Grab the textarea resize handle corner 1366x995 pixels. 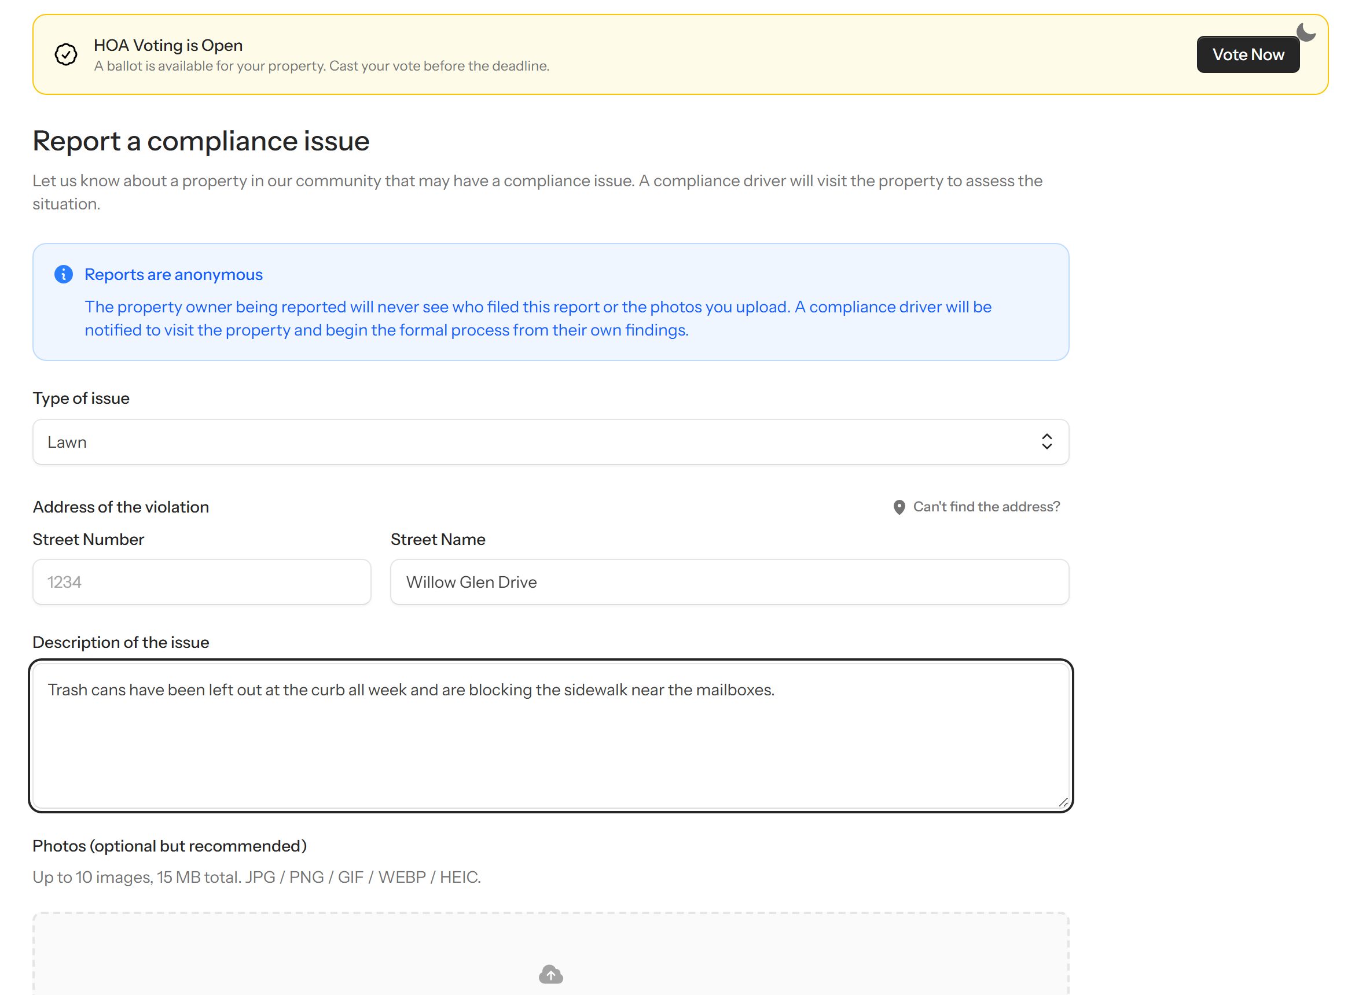click(1063, 802)
